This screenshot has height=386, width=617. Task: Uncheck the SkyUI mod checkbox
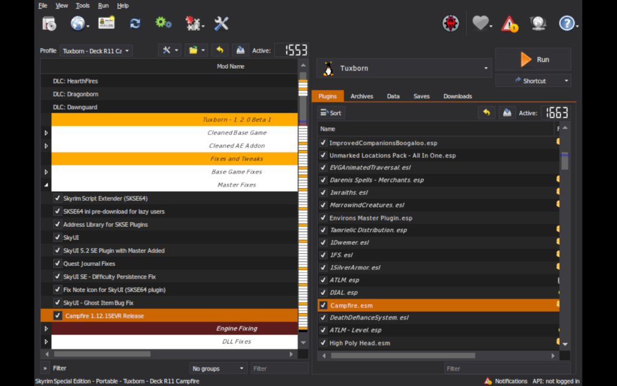(57, 238)
